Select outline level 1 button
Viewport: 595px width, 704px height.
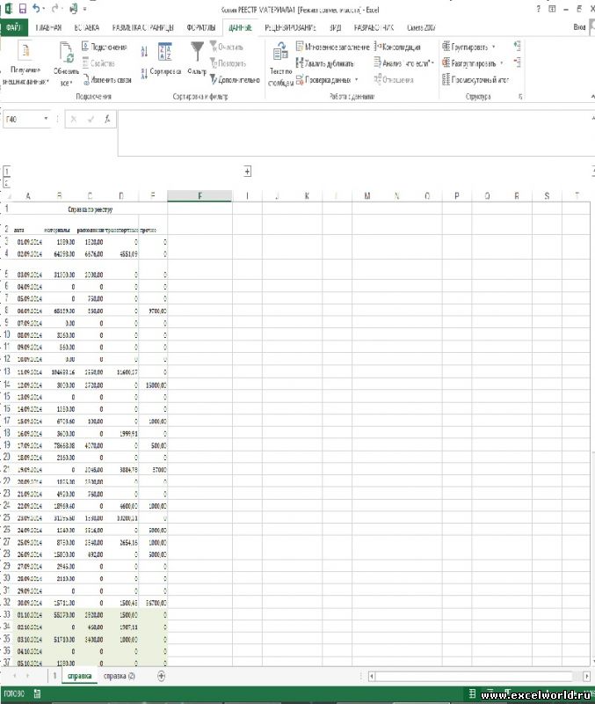point(6,172)
